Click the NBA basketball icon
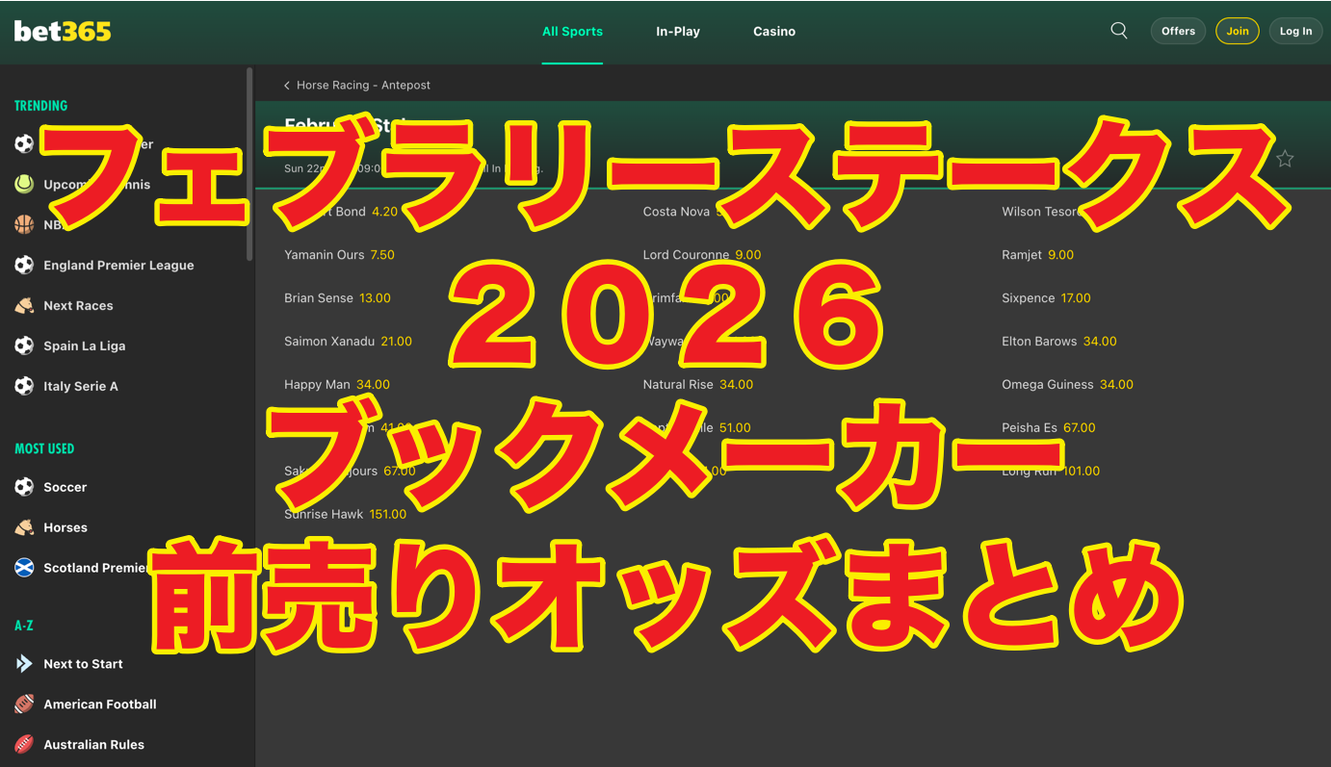 (24, 224)
